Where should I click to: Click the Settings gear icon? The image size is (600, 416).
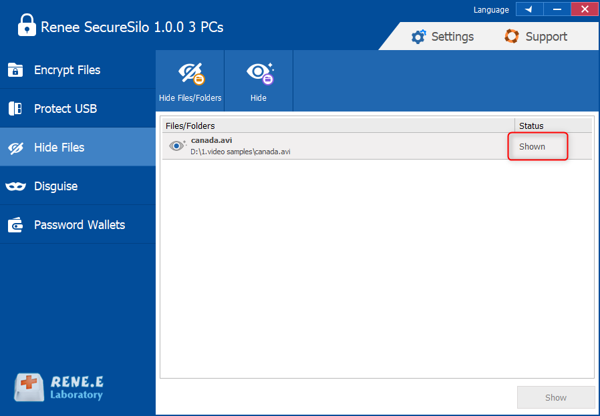point(419,37)
